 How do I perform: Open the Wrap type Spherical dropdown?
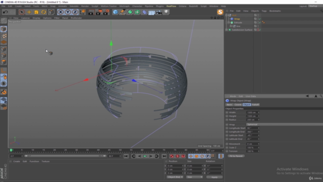point(285,124)
